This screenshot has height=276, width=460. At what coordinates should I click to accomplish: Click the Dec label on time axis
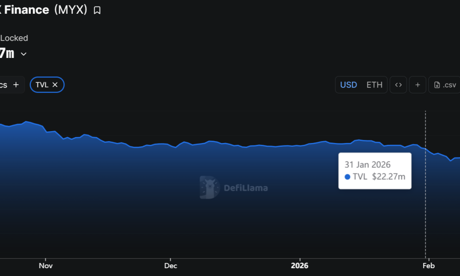tap(170, 266)
